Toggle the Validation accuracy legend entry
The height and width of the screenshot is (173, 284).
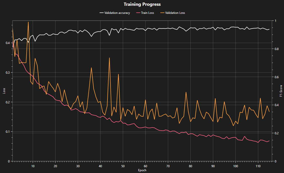(x=117, y=13)
